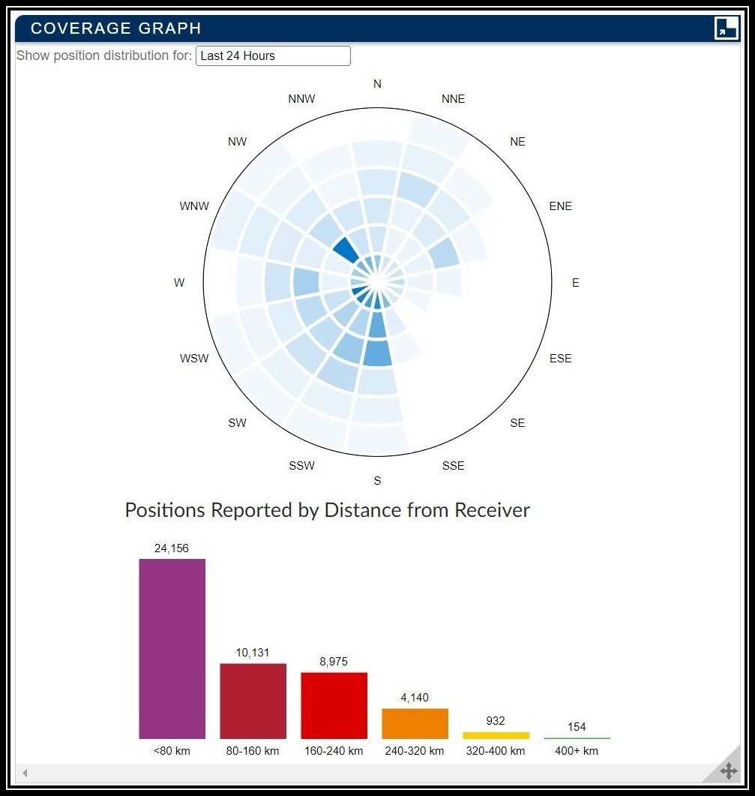Open the Last 24 Hours dropdown
The image size is (755, 796).
[273, 56]
